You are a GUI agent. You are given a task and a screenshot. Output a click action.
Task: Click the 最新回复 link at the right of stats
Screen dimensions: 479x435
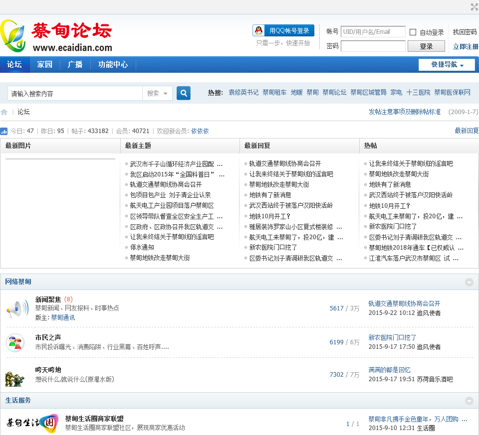click(467, 131)
